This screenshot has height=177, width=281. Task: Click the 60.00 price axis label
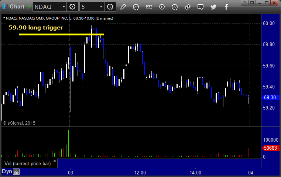point(269,23)
